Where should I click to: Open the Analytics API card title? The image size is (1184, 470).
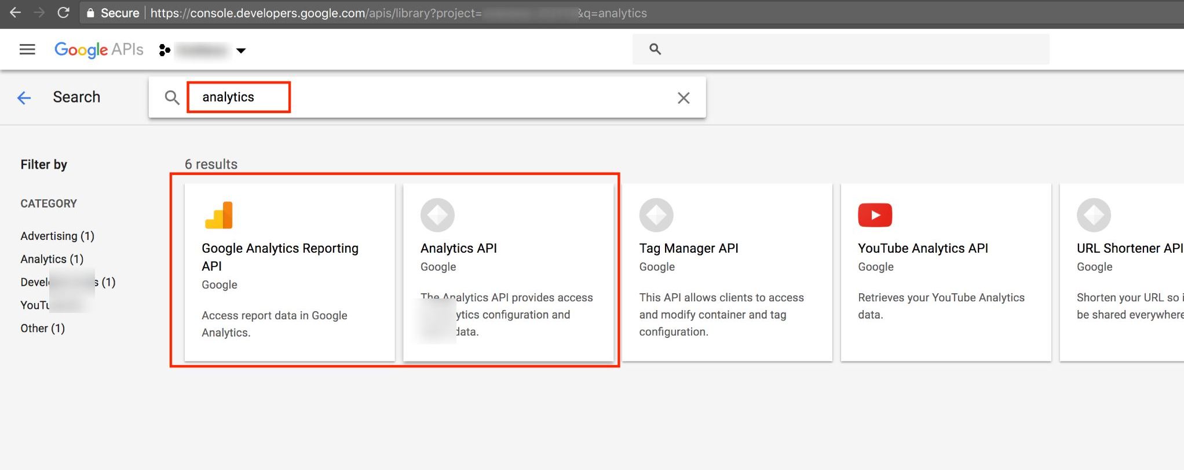[459, 248]
